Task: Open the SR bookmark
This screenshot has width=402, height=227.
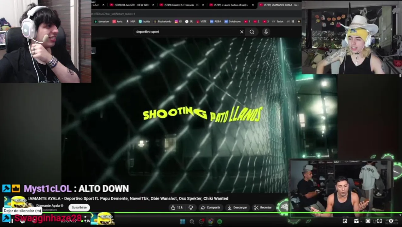Action: pyautogui.click(x=189, y=21)
